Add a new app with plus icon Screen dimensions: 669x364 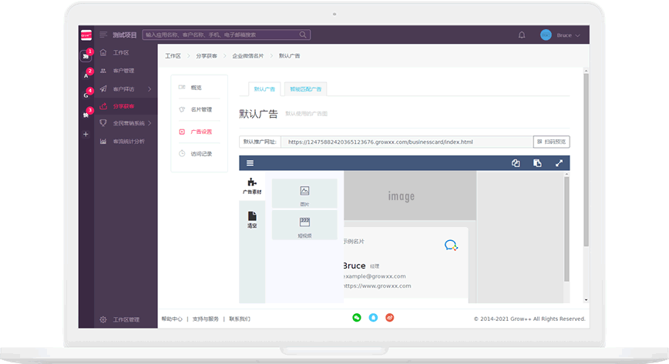[86, 134]
